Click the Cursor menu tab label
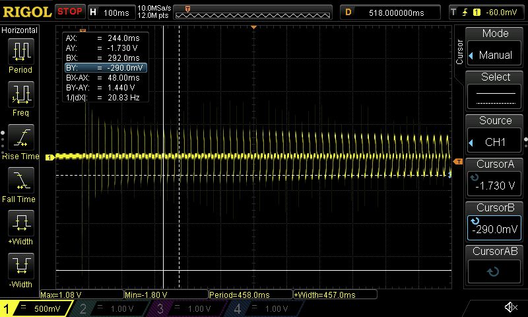 tap(459, 52)
